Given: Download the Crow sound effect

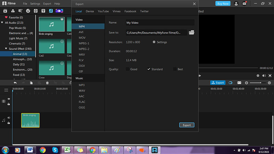Looking at the screenshot, I should [62, 63].
